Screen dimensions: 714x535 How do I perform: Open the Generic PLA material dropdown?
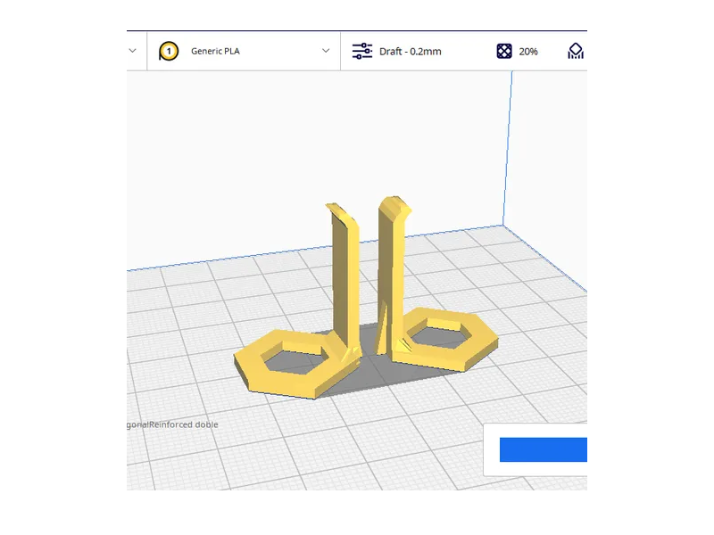[x=244, y=51]
